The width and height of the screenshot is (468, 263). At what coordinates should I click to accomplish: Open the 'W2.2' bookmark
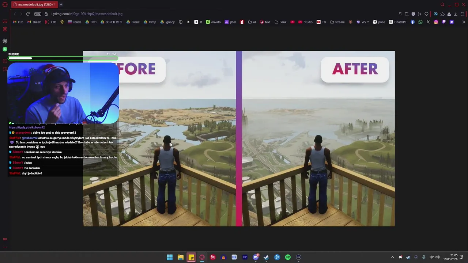[363, 22]
